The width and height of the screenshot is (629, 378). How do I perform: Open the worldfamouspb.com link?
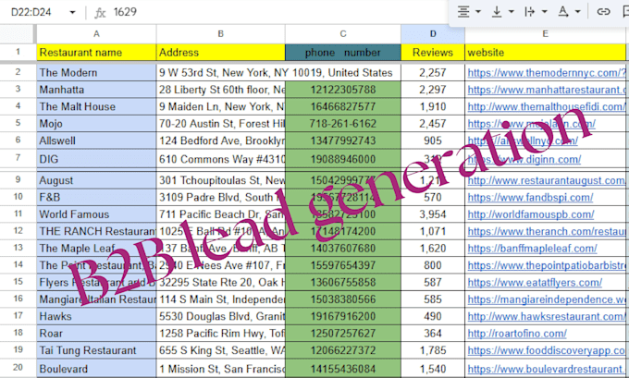[x=531, y=214]
